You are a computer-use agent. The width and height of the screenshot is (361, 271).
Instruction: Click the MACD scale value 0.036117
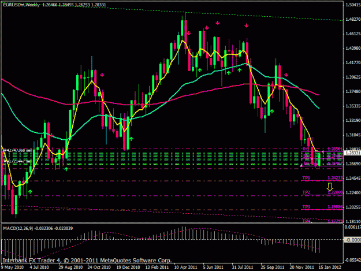tap(353, 227)
